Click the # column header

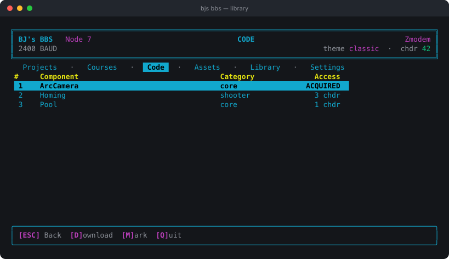click(16, 77)
